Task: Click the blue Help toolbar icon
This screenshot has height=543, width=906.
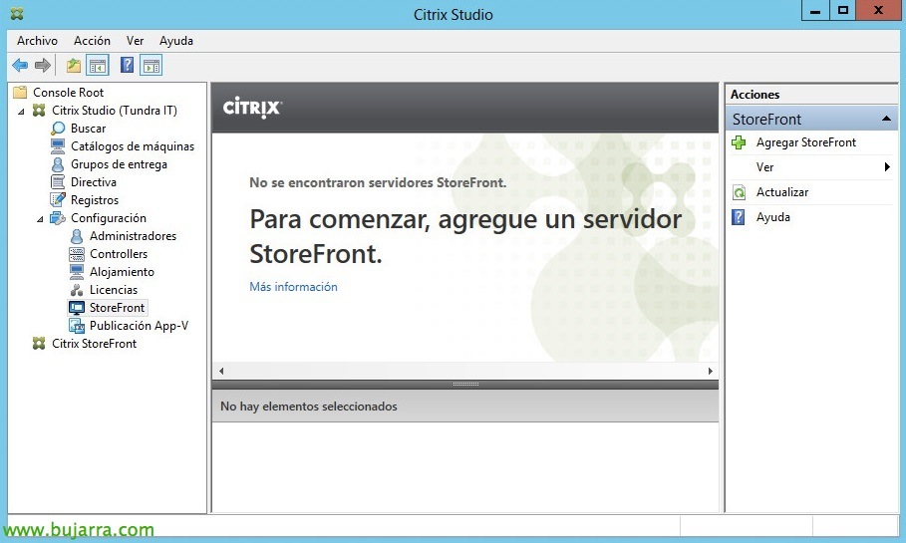Action: (x=128, y=65)
